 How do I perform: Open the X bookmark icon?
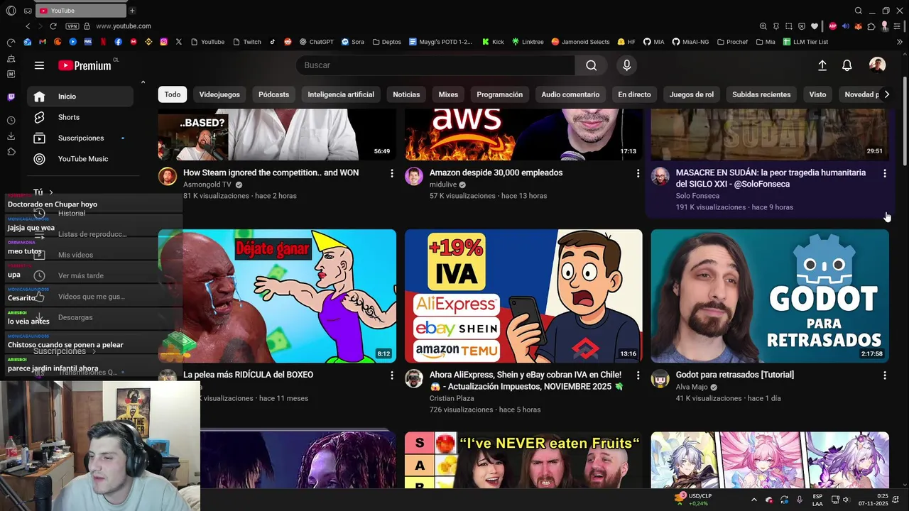coord(178,42)
